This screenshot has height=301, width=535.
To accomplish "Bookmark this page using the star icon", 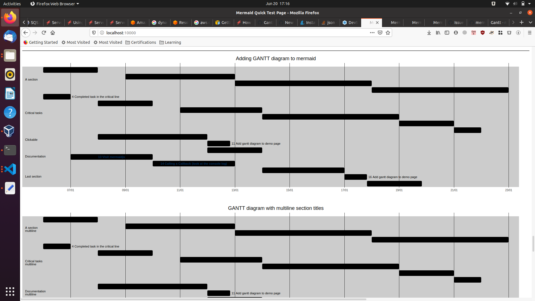I will tap(388, 33).
